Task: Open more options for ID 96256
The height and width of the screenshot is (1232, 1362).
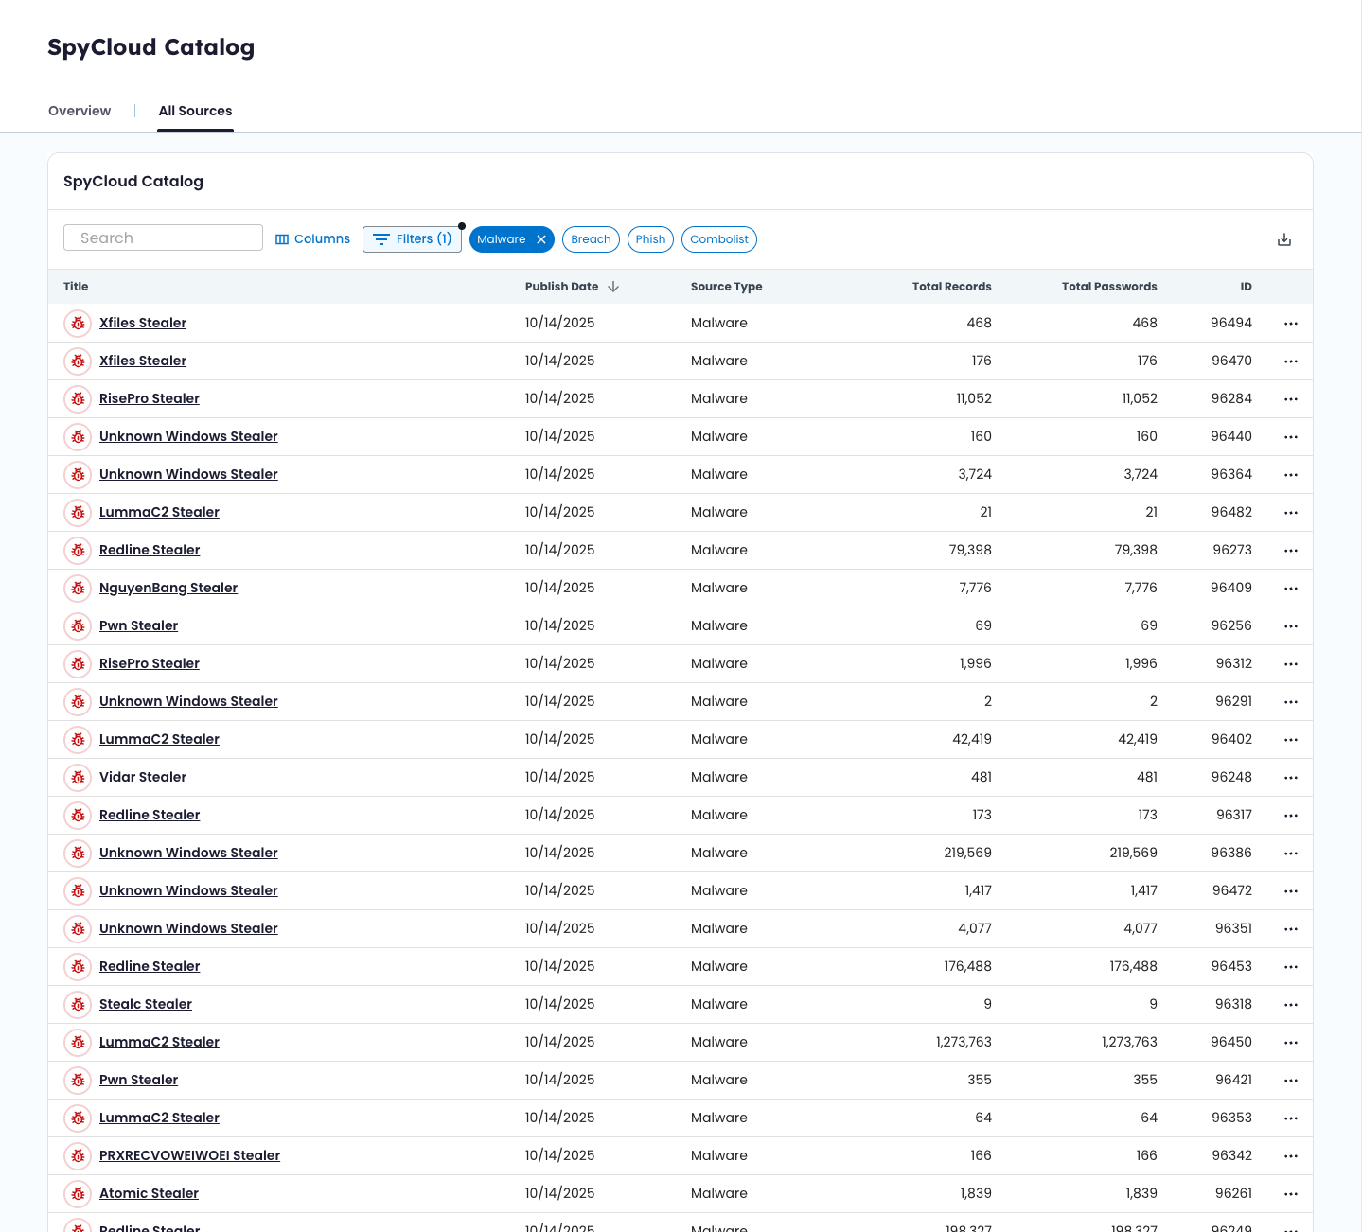Action: tap(1291, 626)
